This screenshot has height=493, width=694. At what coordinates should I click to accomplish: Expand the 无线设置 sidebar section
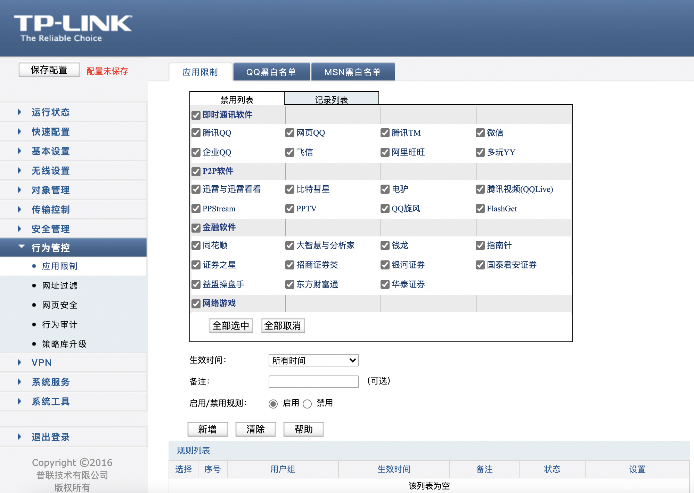[51, 171]
